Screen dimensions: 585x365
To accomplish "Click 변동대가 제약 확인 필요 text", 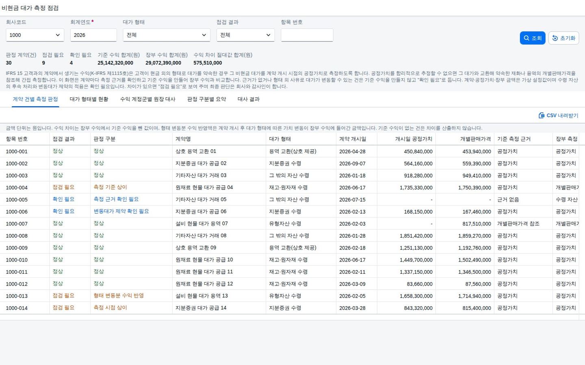I will 121,212.
